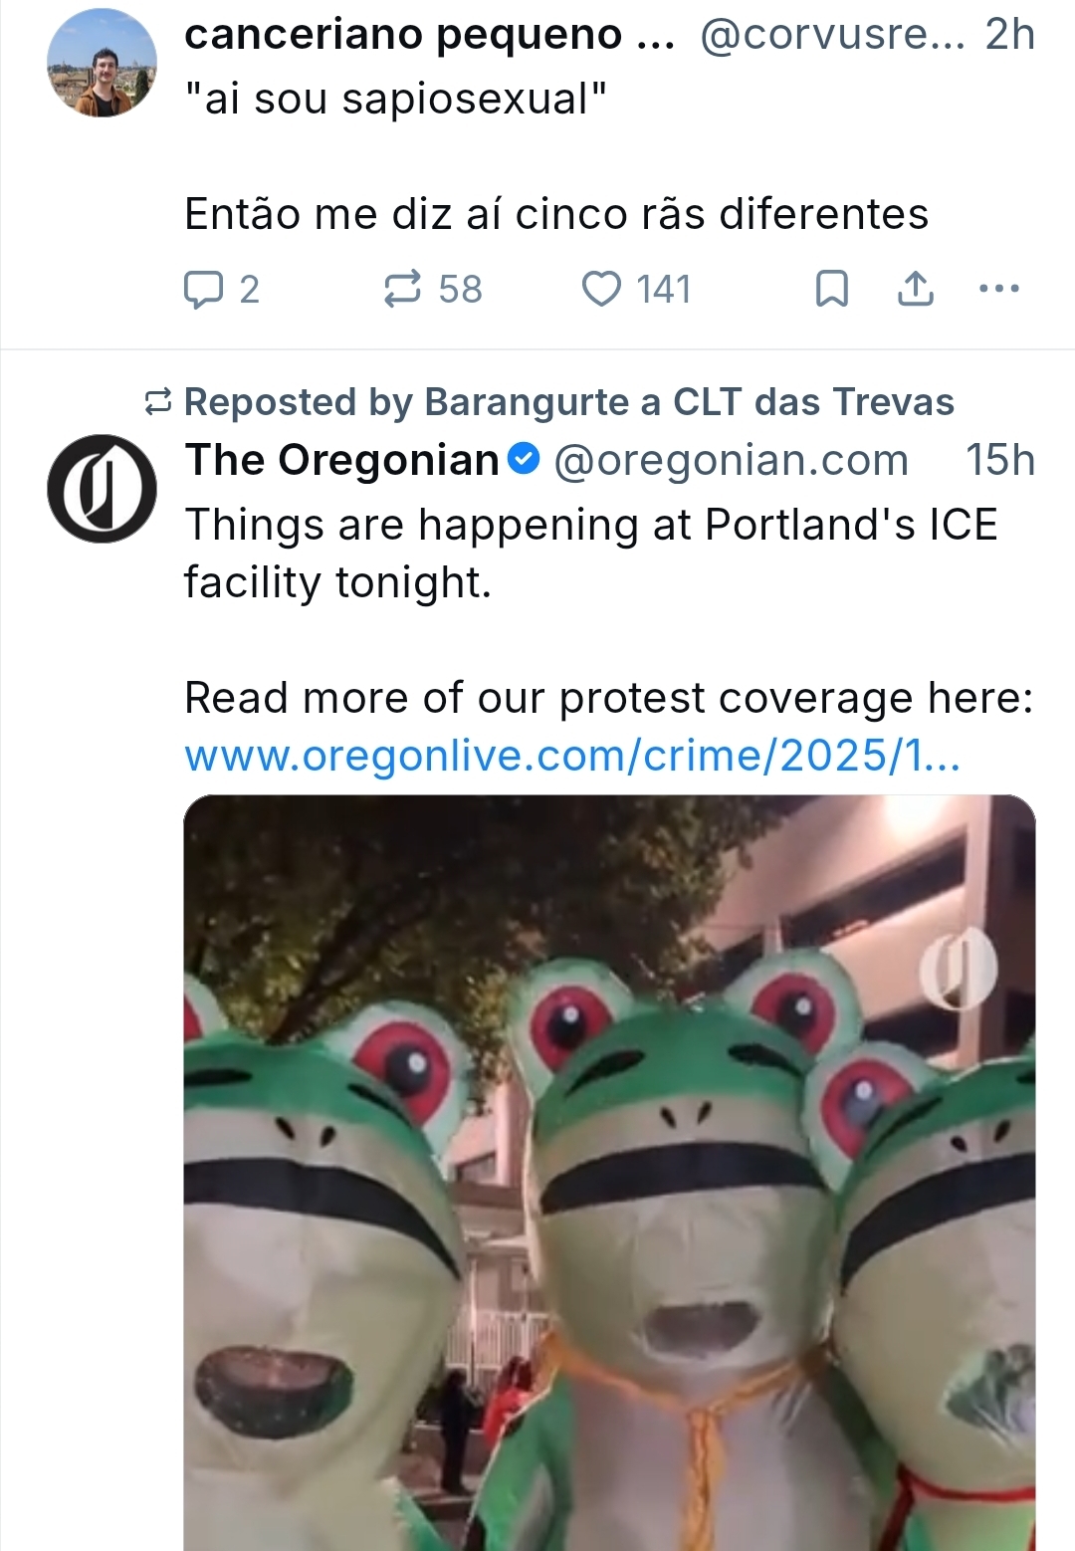Repost the sapiosexual post
1075x1551 pixels.
(x=402, y=290)
